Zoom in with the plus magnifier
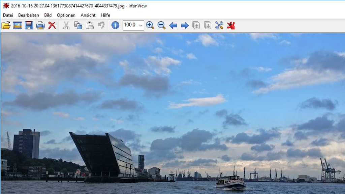The height and width of the screenshot is (194, 345). [x=150, y=25]
